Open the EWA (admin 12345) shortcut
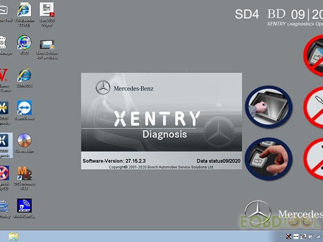Image resolution: width=323 pixels, height=242 pixels. coord(24,15)
